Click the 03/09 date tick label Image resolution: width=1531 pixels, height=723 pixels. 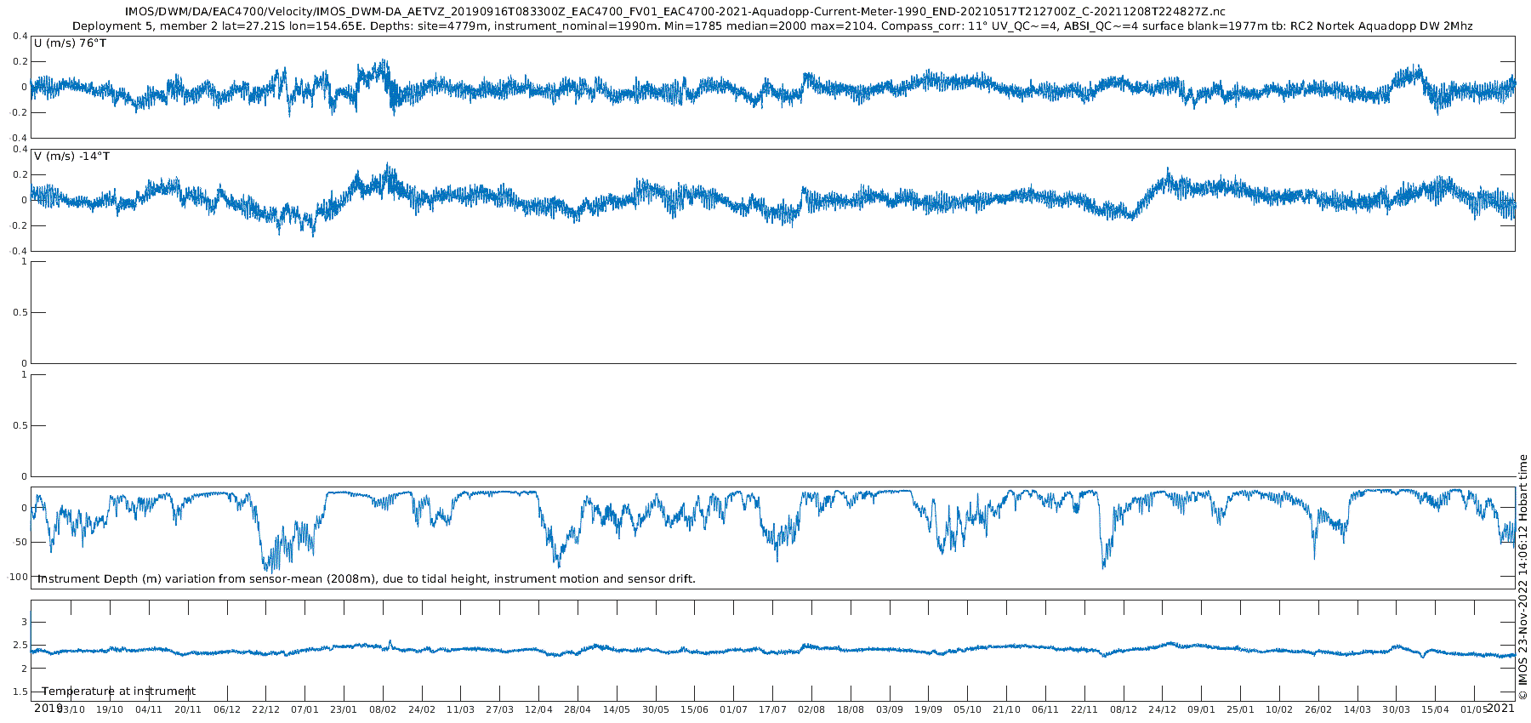pos(890,709)
